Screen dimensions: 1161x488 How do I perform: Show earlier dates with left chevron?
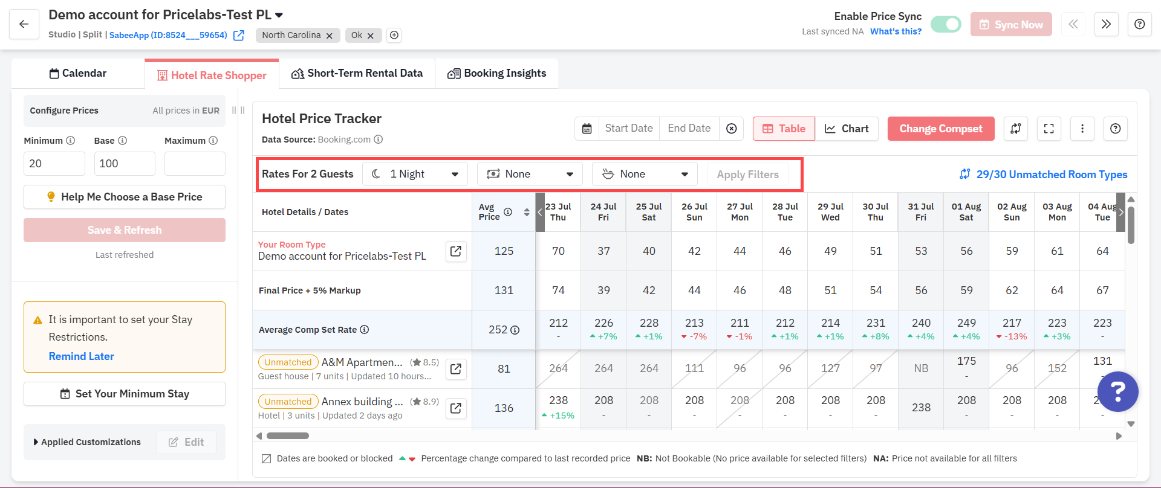(540, 212)
